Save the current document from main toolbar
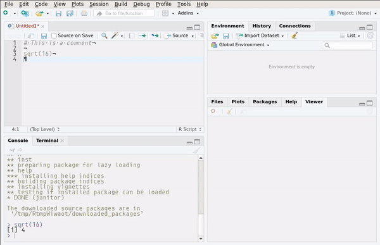 (58, 13)
